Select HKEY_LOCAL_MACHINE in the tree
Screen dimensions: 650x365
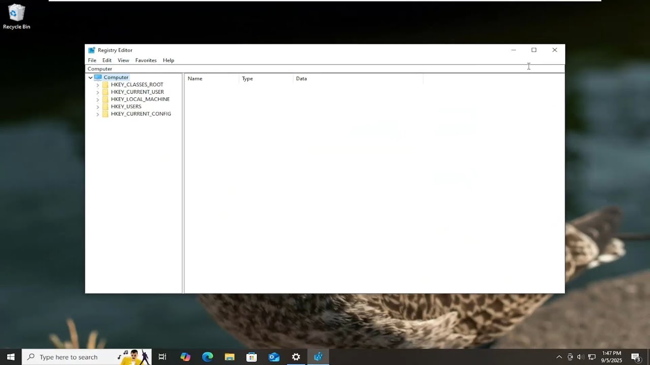pos(140,99)
